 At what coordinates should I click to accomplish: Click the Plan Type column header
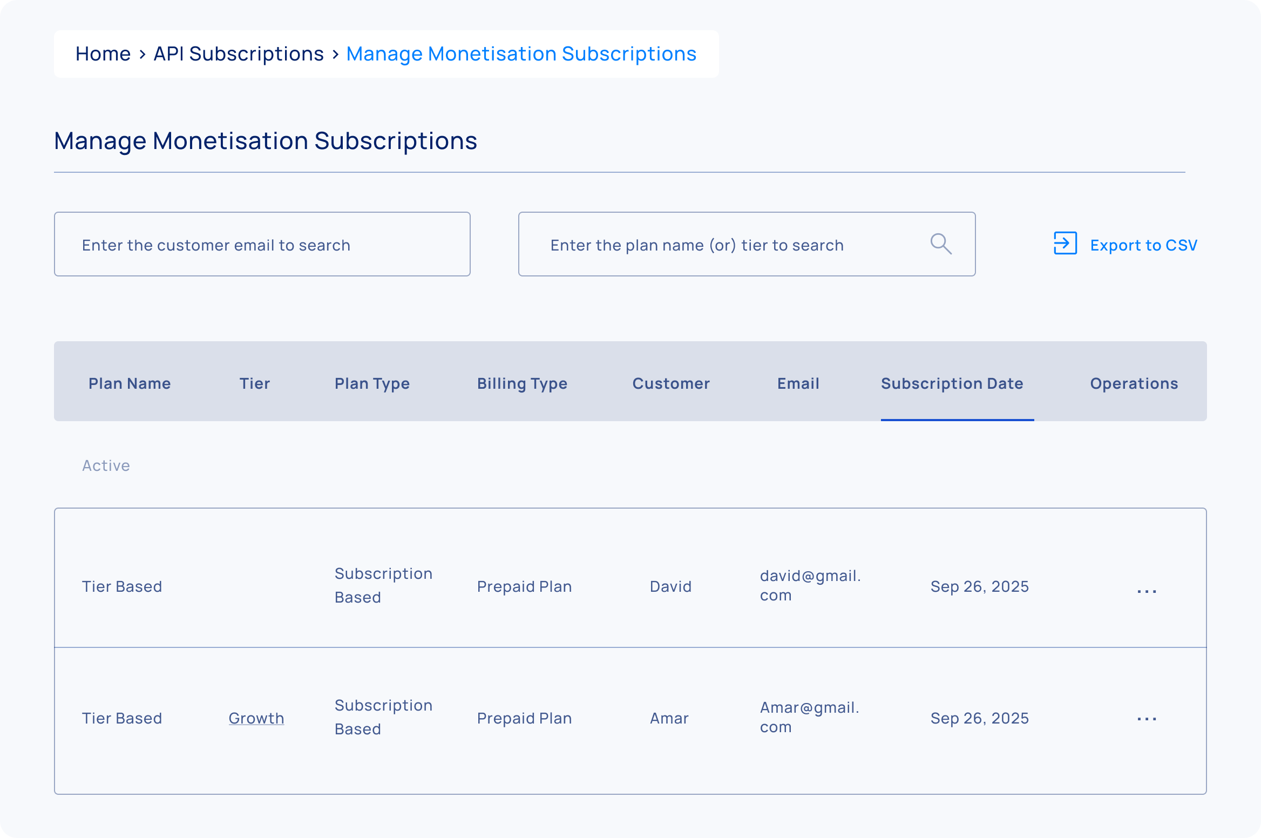tap(372, 383)
